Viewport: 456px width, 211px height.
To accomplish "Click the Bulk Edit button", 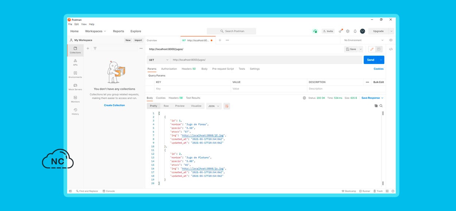I will [378, 82].
